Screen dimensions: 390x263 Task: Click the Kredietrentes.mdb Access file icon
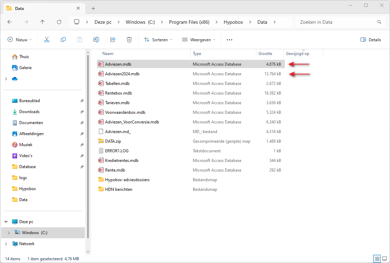pos(101,160)
